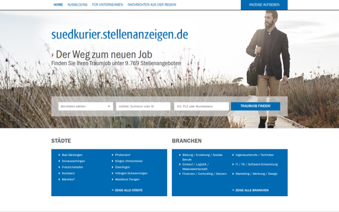Focus the Ort, PLZ oder Bundesland field
Viewport: 339px width, 212px height.
click(201, 106)
